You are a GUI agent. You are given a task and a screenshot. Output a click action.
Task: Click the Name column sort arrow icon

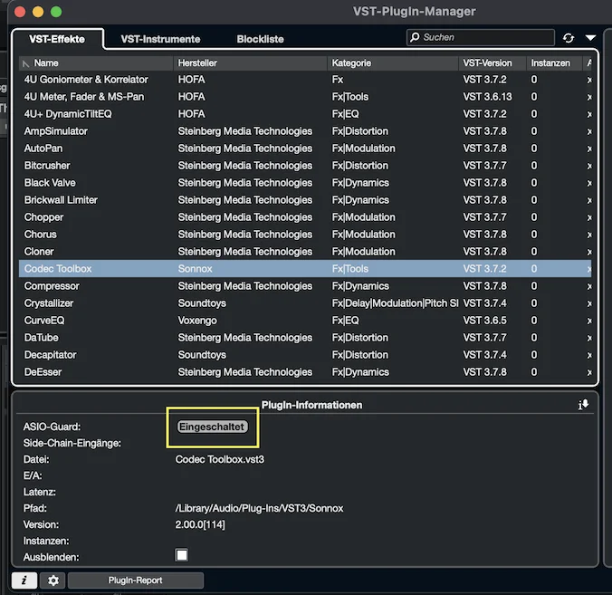click(25, 63)
